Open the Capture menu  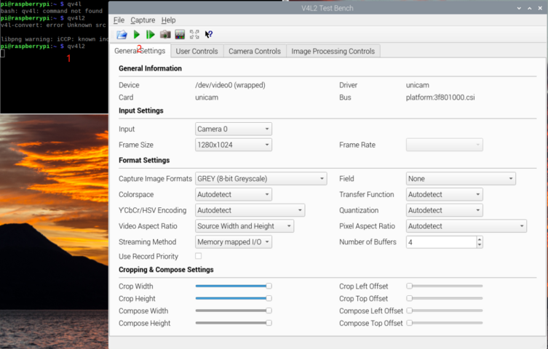click(x=143, y=20)
